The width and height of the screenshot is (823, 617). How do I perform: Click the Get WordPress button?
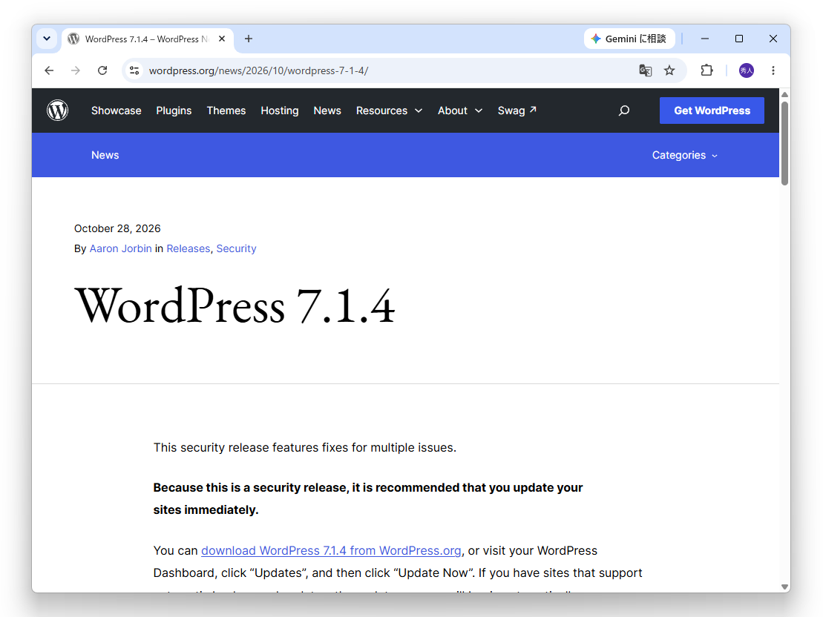pos(712,110)
